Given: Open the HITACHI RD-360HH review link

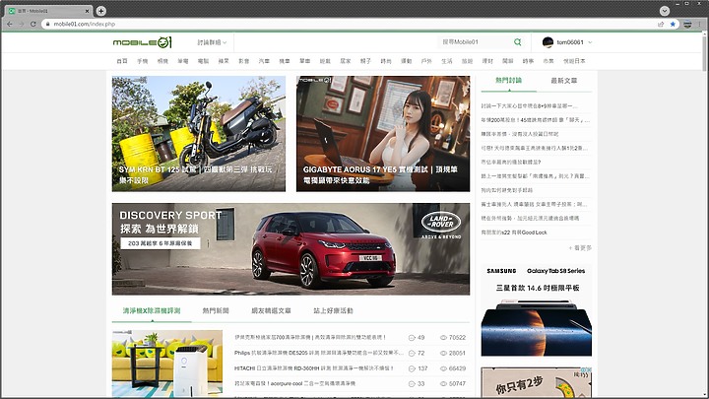Looking at the screenshot, I should [314, 368].
